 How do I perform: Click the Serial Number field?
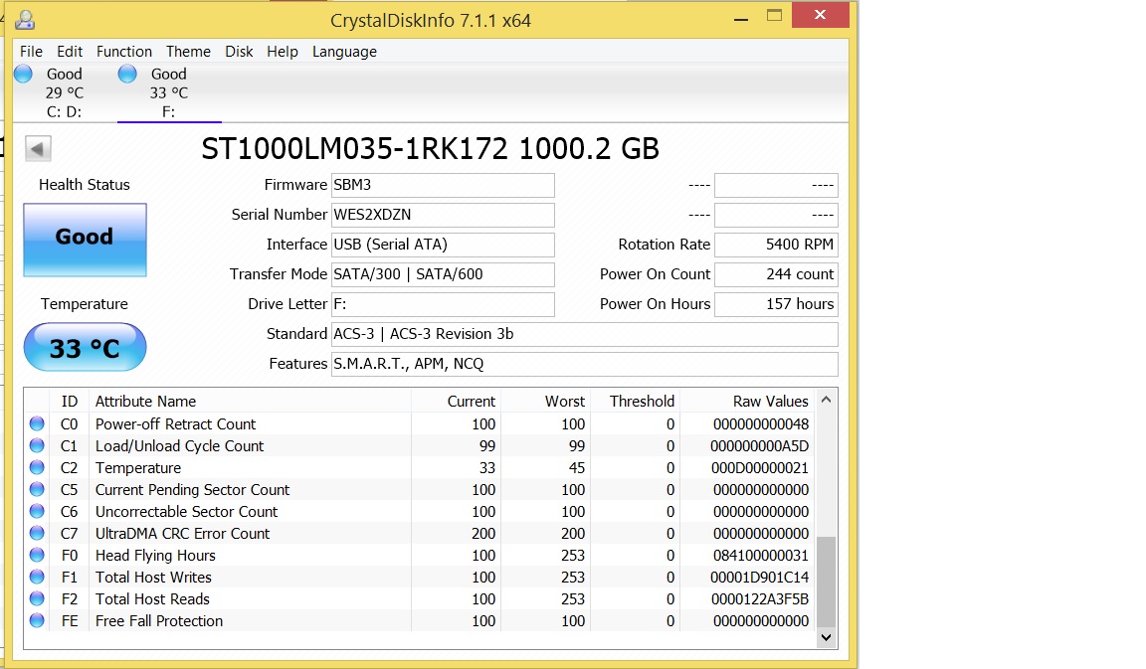coord(443,215)
